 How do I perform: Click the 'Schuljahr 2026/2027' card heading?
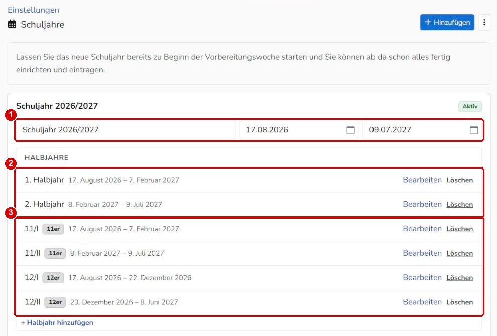click(57, 106)
